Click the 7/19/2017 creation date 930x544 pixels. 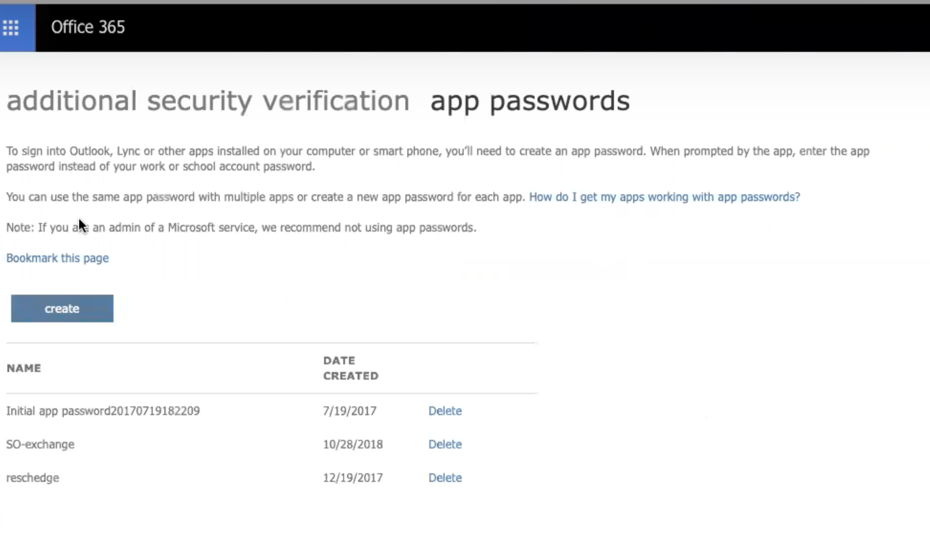350,411
